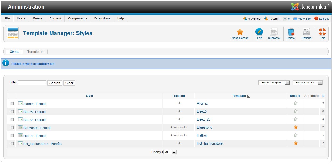
Task: Click the Delete trash can icon
Action: point(291,32)
